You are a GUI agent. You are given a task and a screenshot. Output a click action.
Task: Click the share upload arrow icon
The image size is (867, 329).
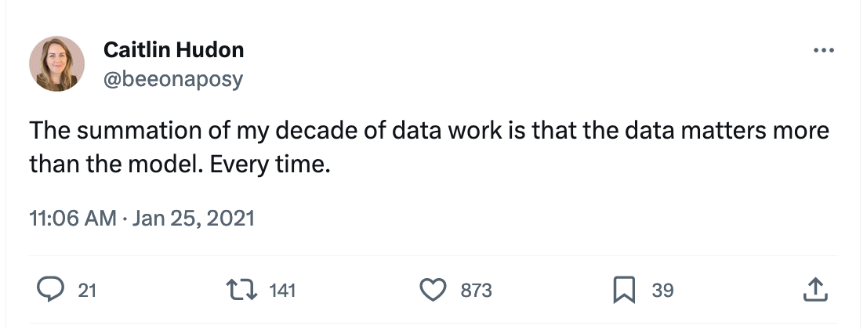point(814,291)
